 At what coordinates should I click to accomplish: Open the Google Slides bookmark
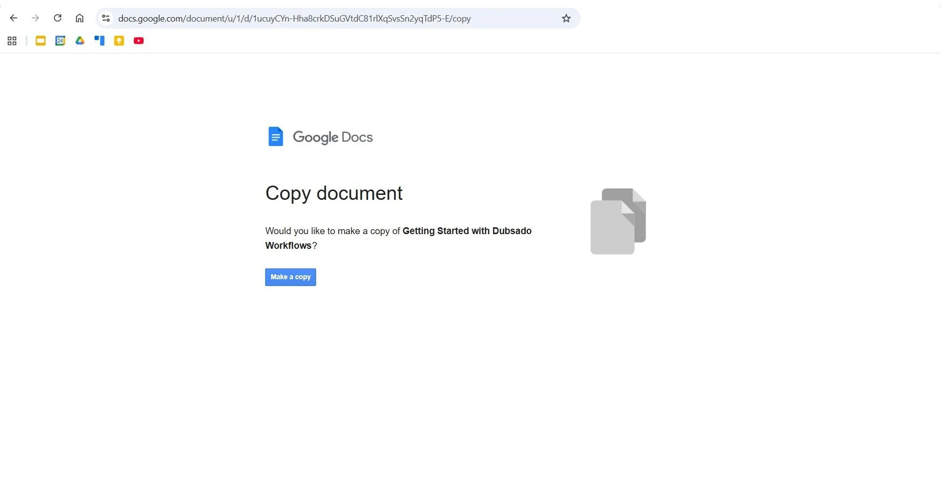(41, 41)
